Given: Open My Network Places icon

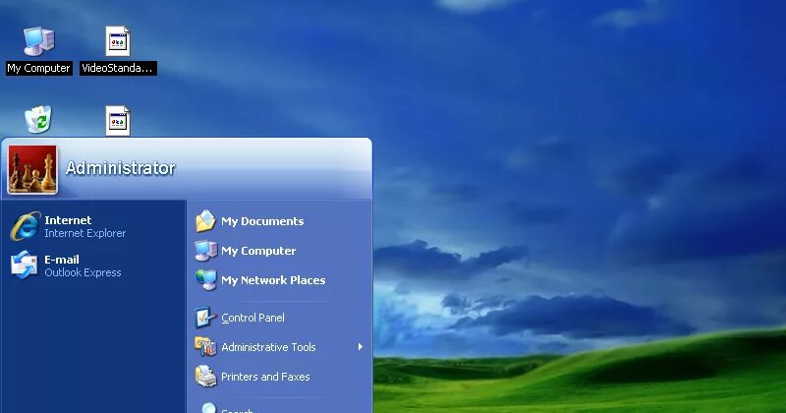Looking at the screenshot, I should (205, 280).
